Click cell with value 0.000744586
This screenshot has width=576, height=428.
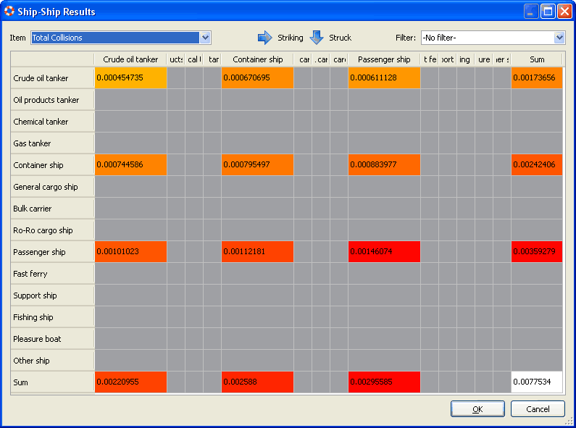(130, 165)
